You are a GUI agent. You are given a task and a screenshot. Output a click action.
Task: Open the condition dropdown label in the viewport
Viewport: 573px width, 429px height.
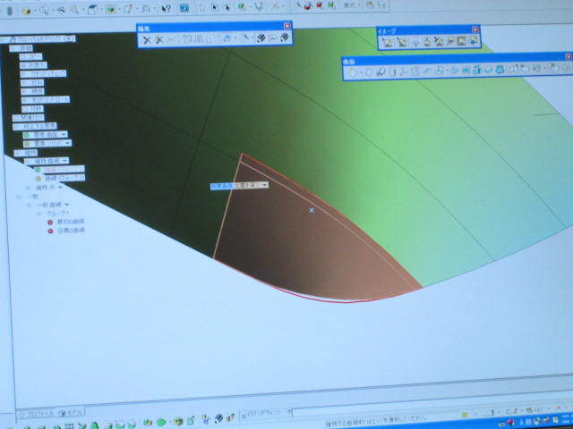pos(239,186)
